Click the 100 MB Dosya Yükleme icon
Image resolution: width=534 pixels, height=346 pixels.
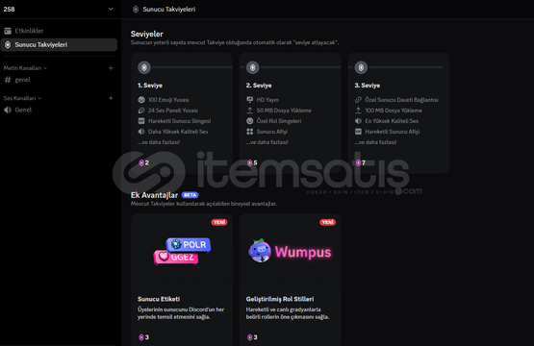point(358,111)
